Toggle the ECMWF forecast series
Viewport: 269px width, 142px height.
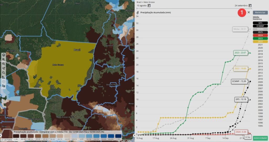pyautogui.click(x=260, y=26)
